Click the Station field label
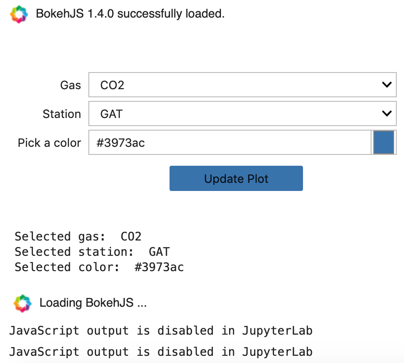 click(x=61, y=113)
